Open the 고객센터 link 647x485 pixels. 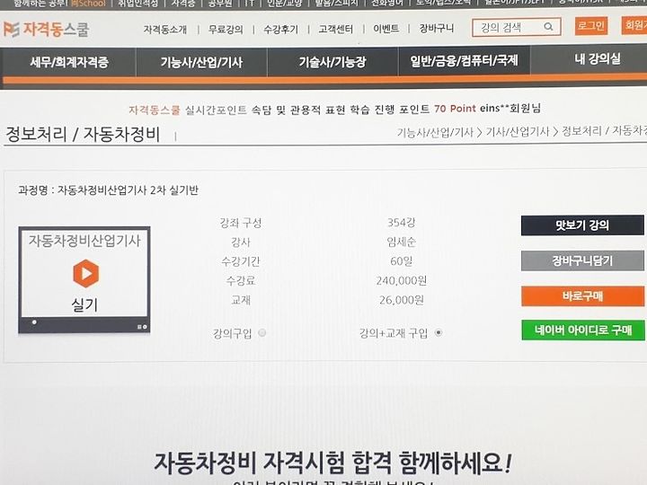(x=335, y=29)
